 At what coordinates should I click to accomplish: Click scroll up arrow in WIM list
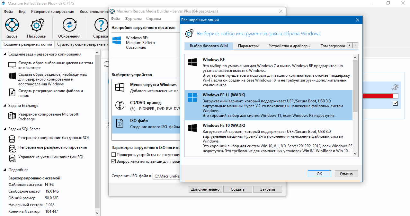tap(355, 57)
